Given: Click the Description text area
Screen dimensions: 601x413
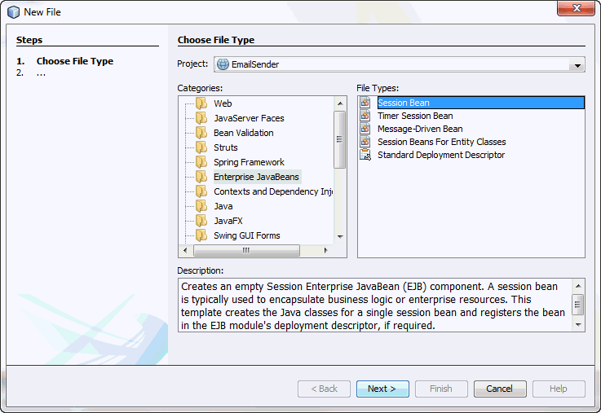Looking at the screenshot, I should [x=375, y=305].
